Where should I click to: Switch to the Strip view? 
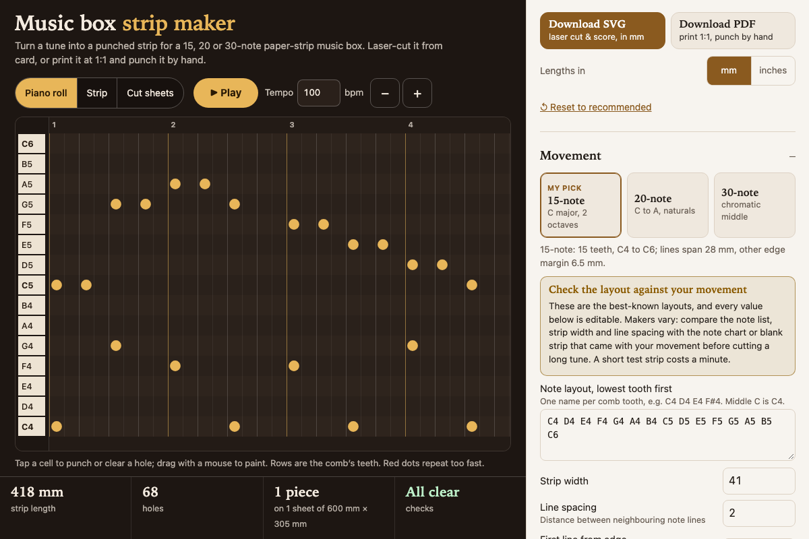pos(97,93)
